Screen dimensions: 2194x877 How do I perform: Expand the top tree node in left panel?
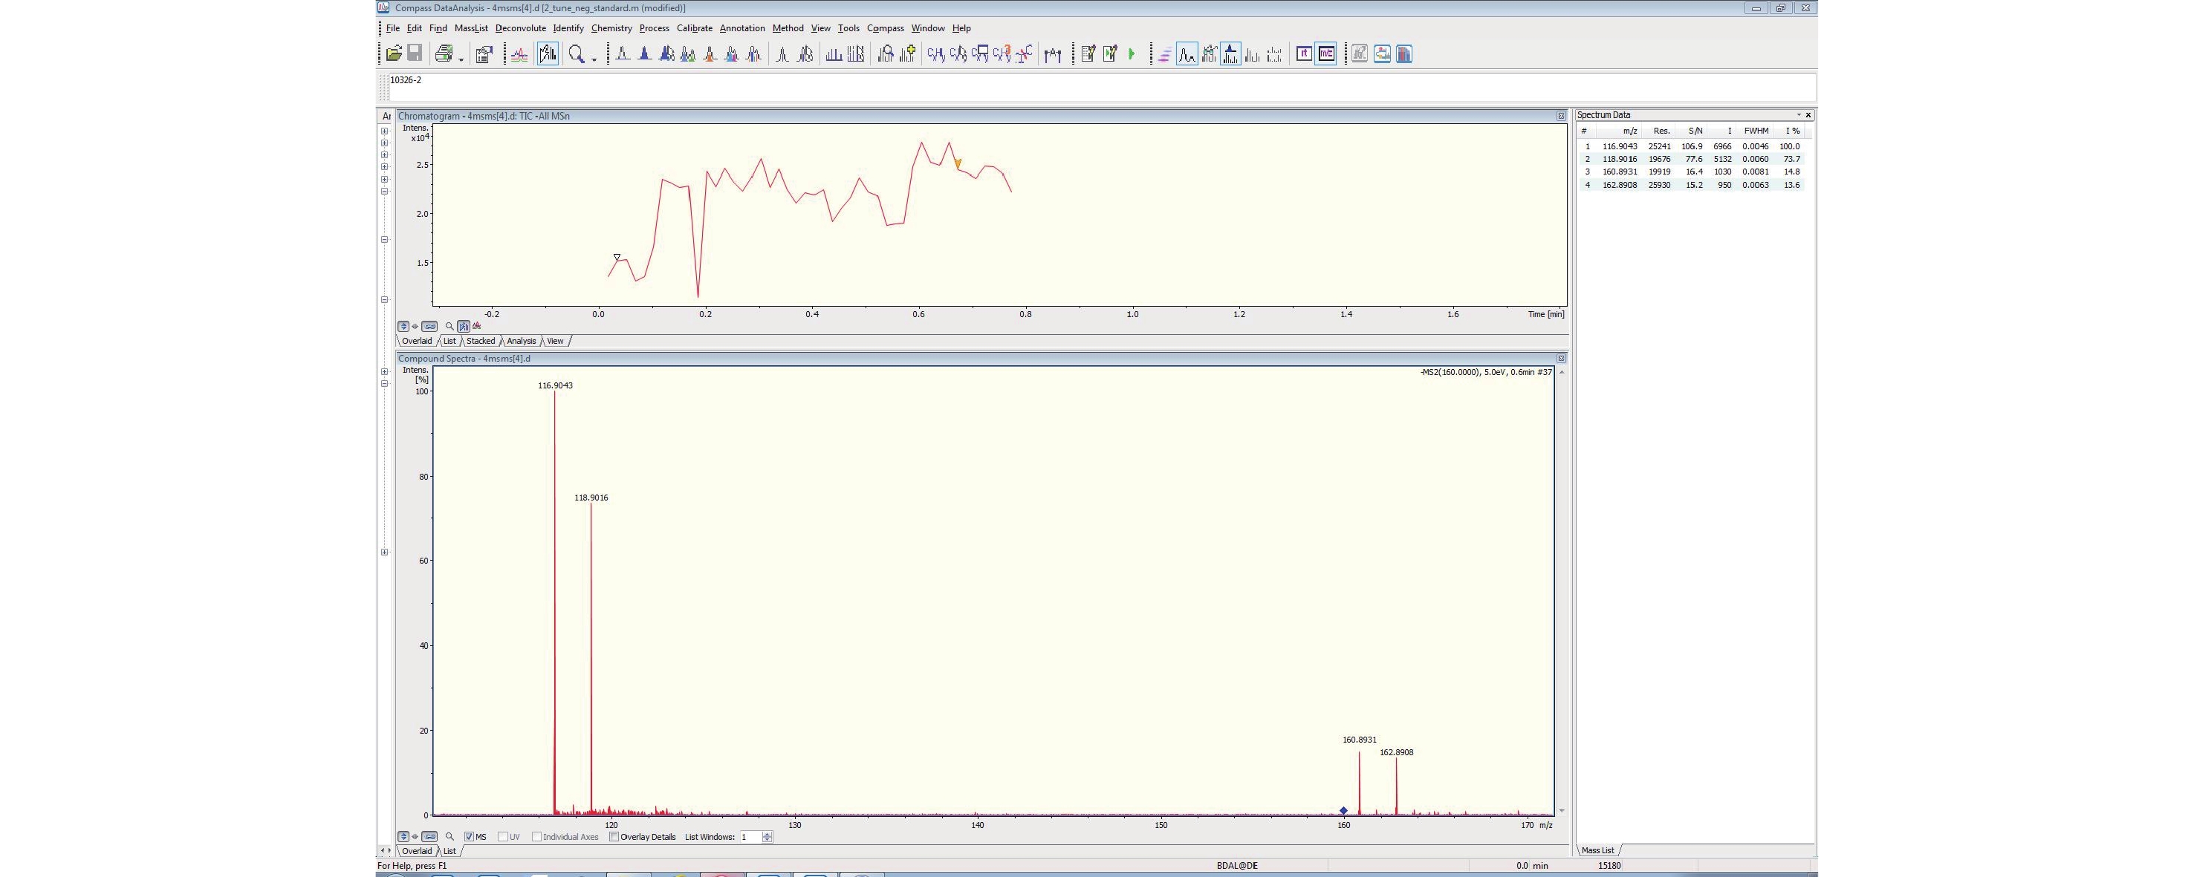pyautogui.click(x=384, y=131)
